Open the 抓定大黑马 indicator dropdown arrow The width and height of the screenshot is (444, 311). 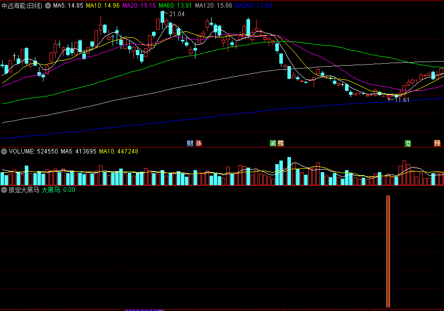(x=4, y=190)
